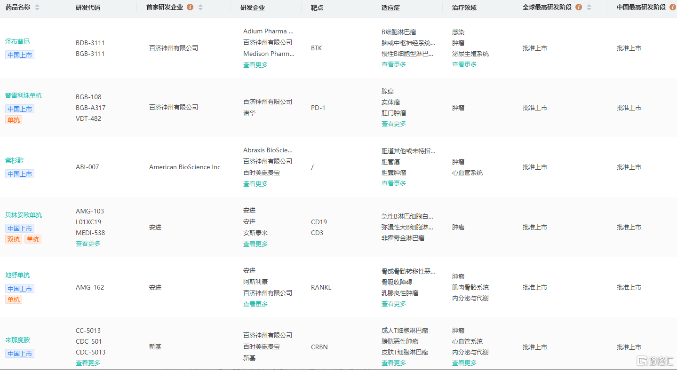Expand 查看更多 in 替雷利珠单抗 适应症 cell
Image resolution: width=677 pixels, height=370 pixels.
tap(394, 124)
